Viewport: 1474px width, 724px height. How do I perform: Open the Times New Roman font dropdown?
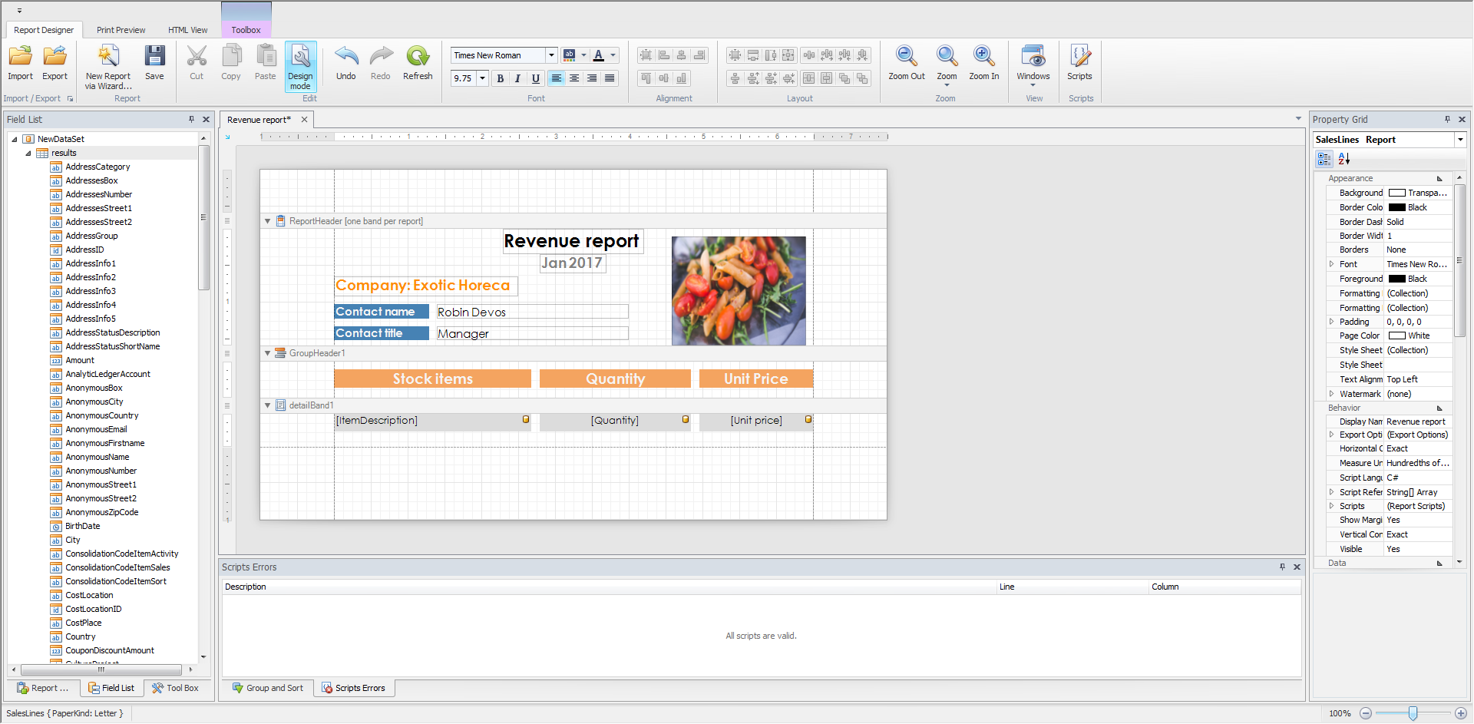551,55
